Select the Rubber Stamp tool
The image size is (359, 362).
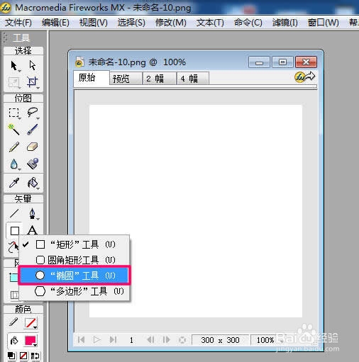(33, 164)
